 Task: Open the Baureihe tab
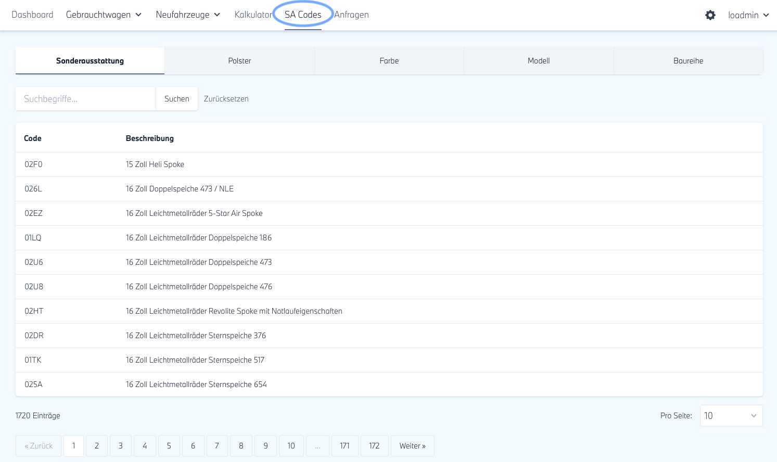click(x=688, y=61)
